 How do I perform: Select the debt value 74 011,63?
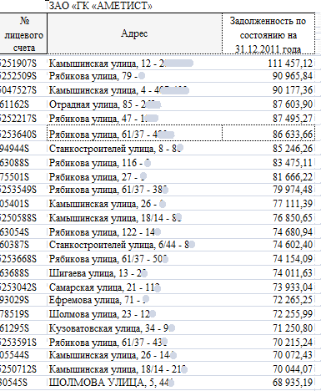[x=293, y=273]
